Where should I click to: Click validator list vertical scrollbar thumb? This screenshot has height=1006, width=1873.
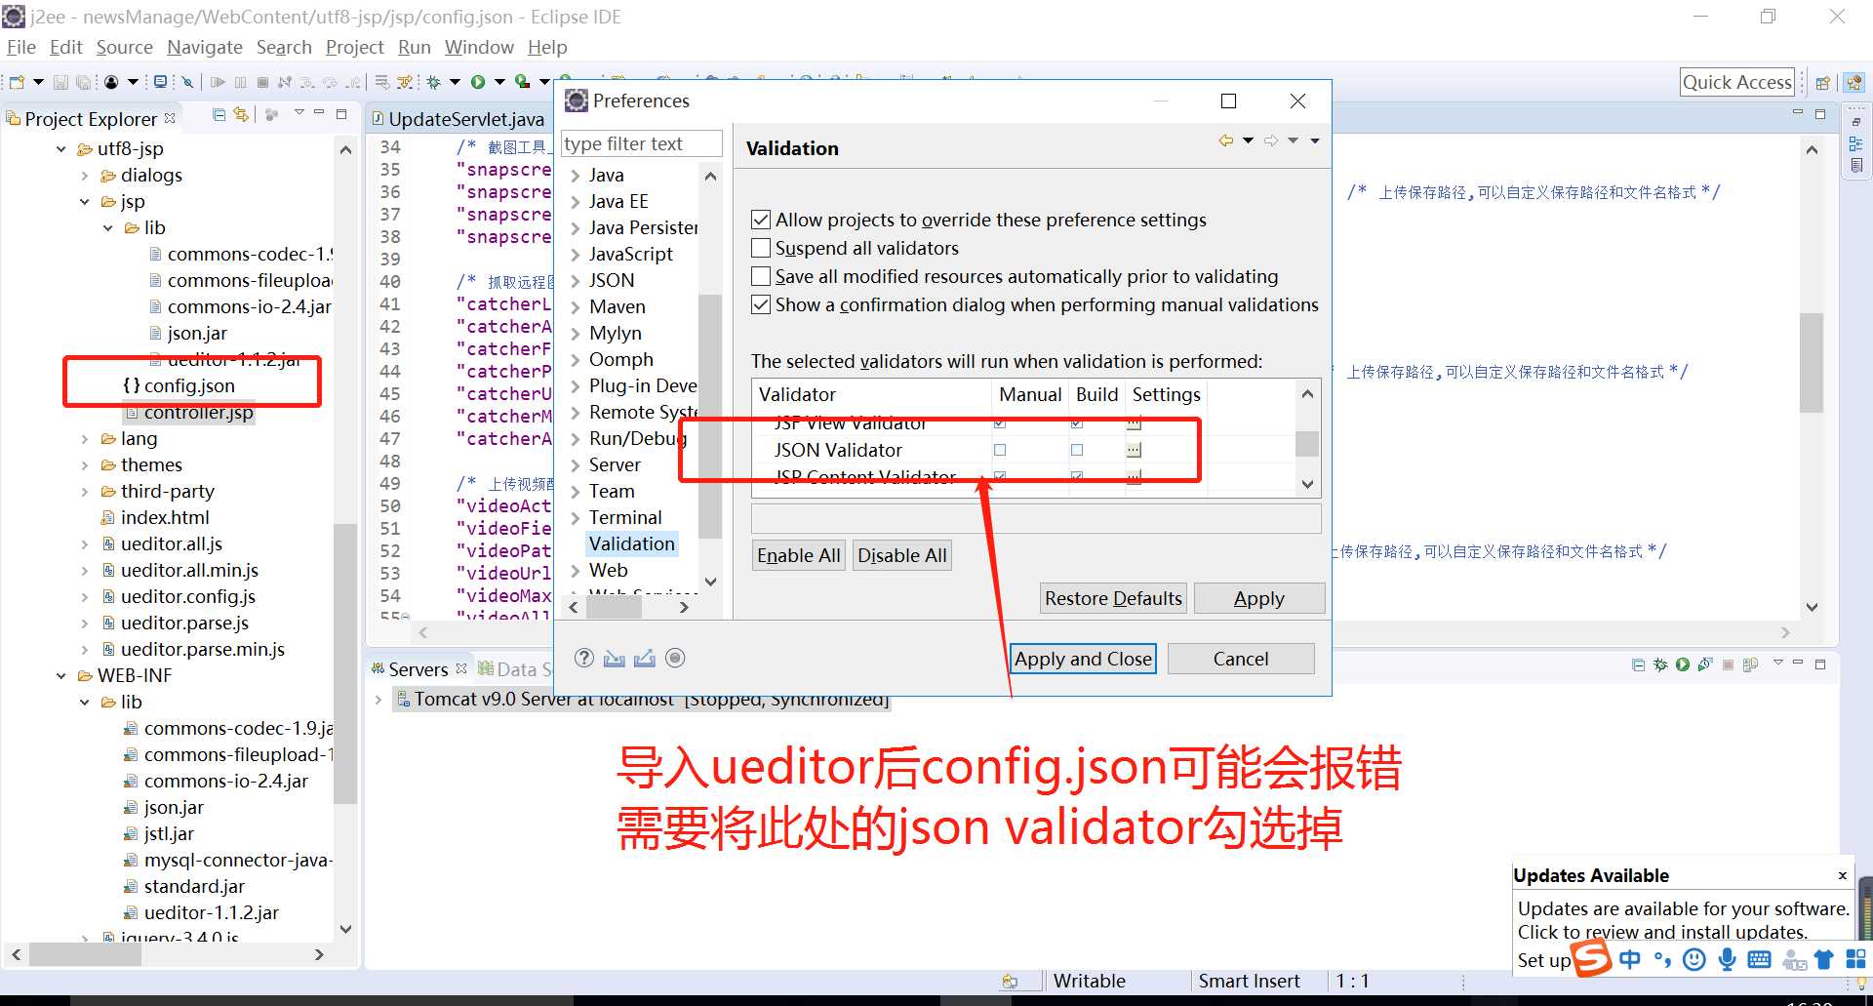[x=1307, y=444]
